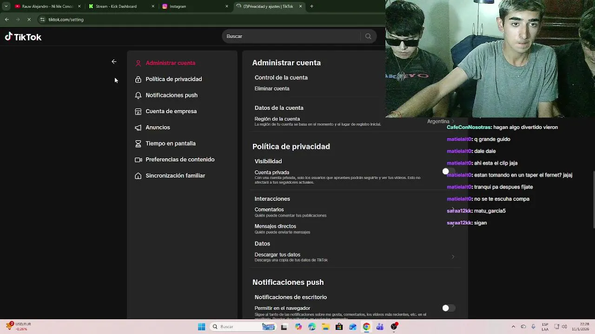The width and height of the screenshot is (595, 334).
Task: Open Microsoft Store from the taskbar
Action: (x=339, y=327)
